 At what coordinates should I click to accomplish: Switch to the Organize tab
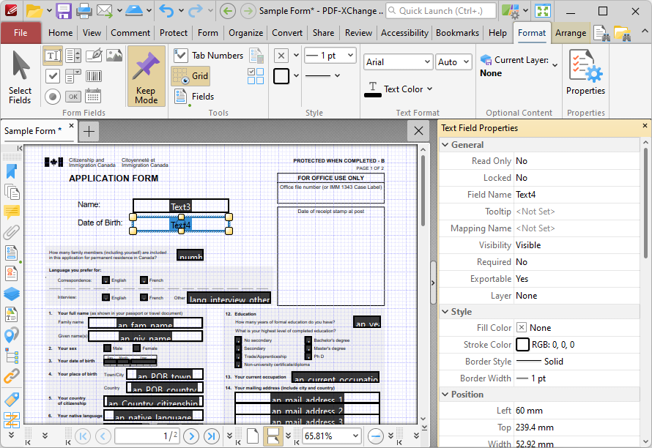point(245,33)
